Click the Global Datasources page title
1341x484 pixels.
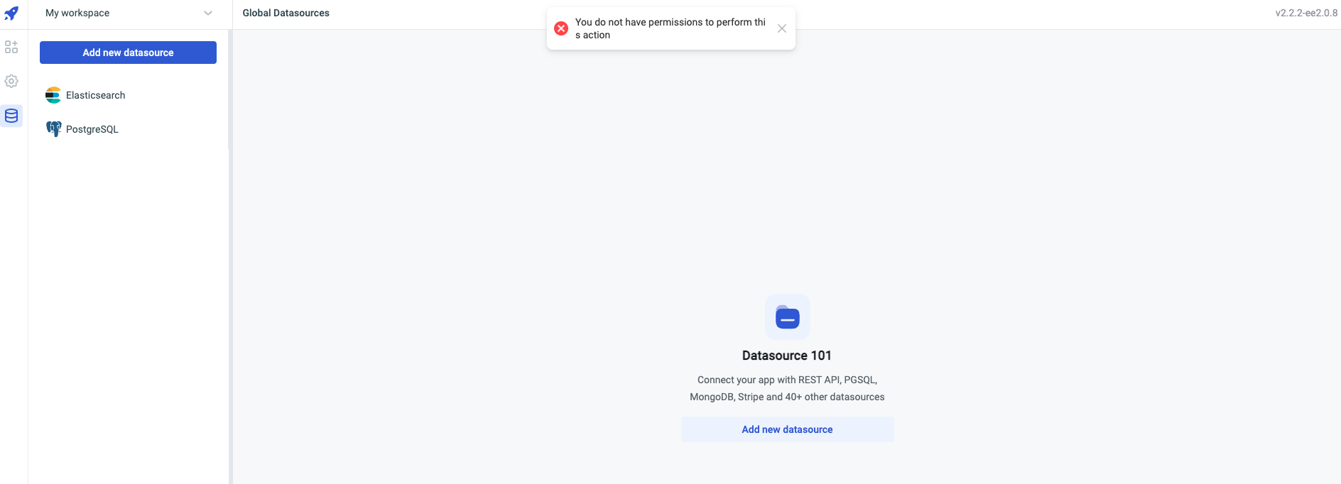286,13
